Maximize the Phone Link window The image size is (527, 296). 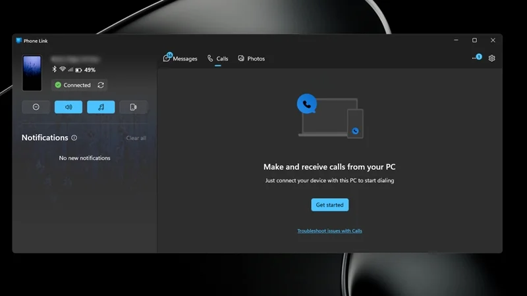click(x=474, y=40)
